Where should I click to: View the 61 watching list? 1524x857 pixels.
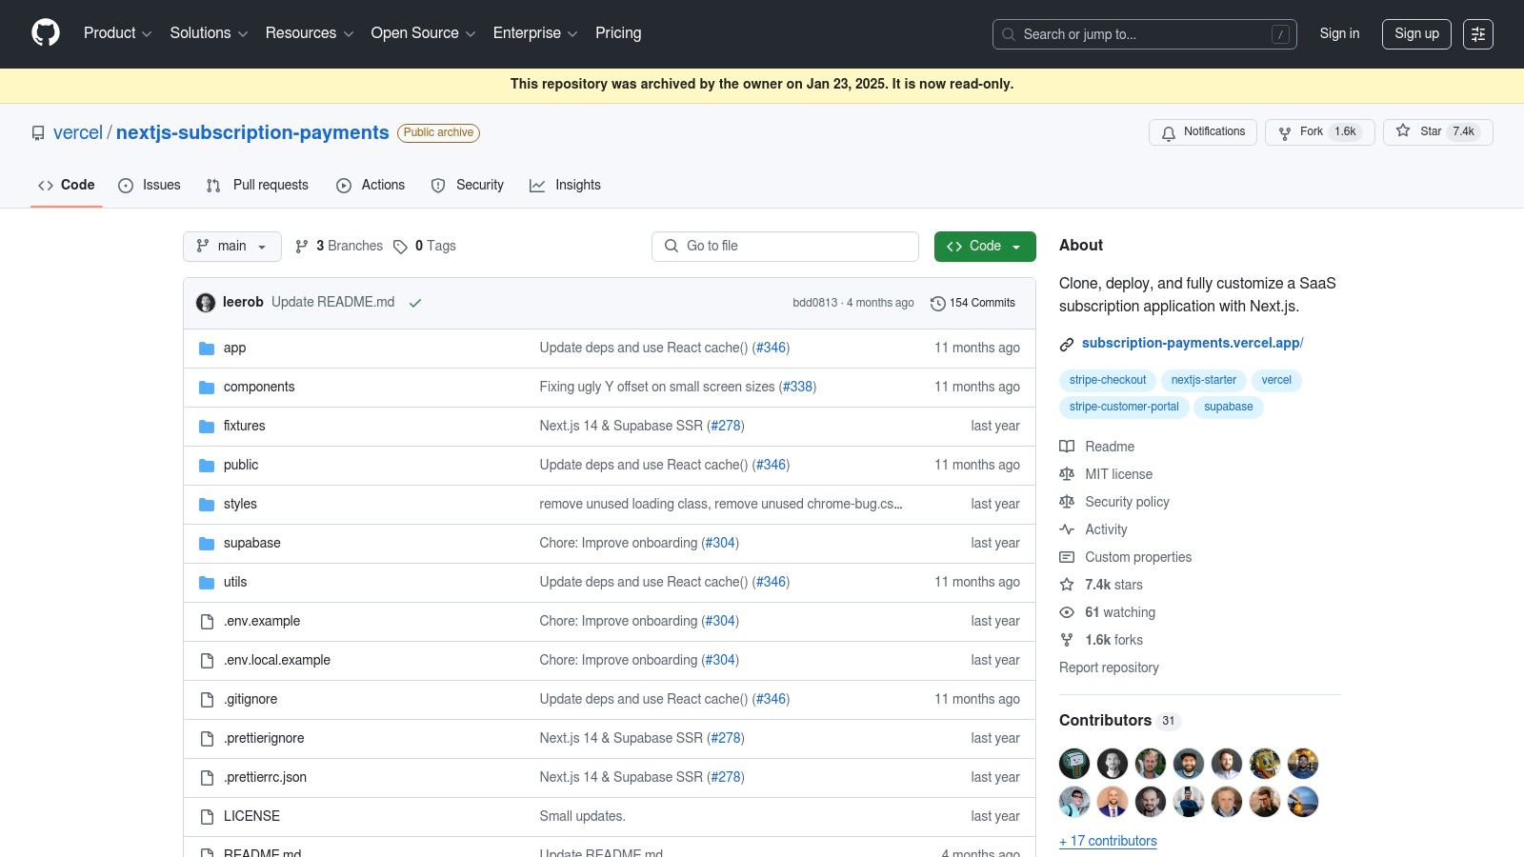1108,612
